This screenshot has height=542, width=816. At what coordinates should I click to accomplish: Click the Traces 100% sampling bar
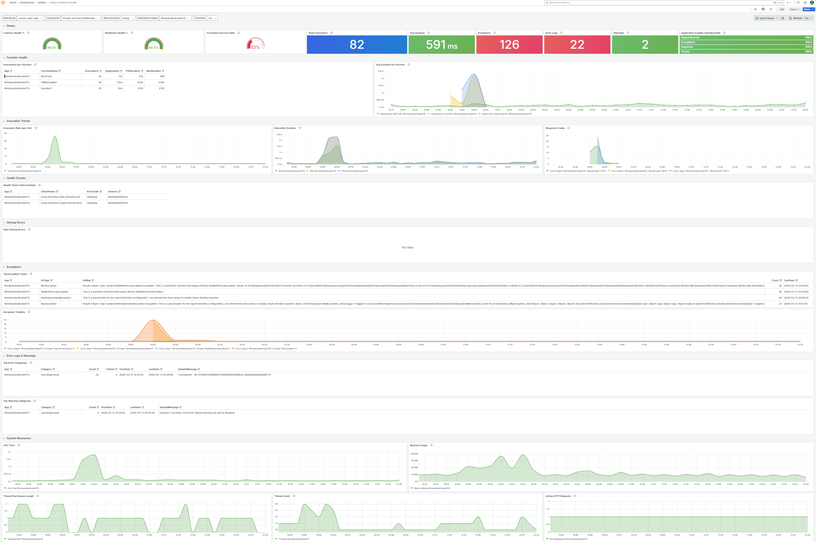coord(746,51)
